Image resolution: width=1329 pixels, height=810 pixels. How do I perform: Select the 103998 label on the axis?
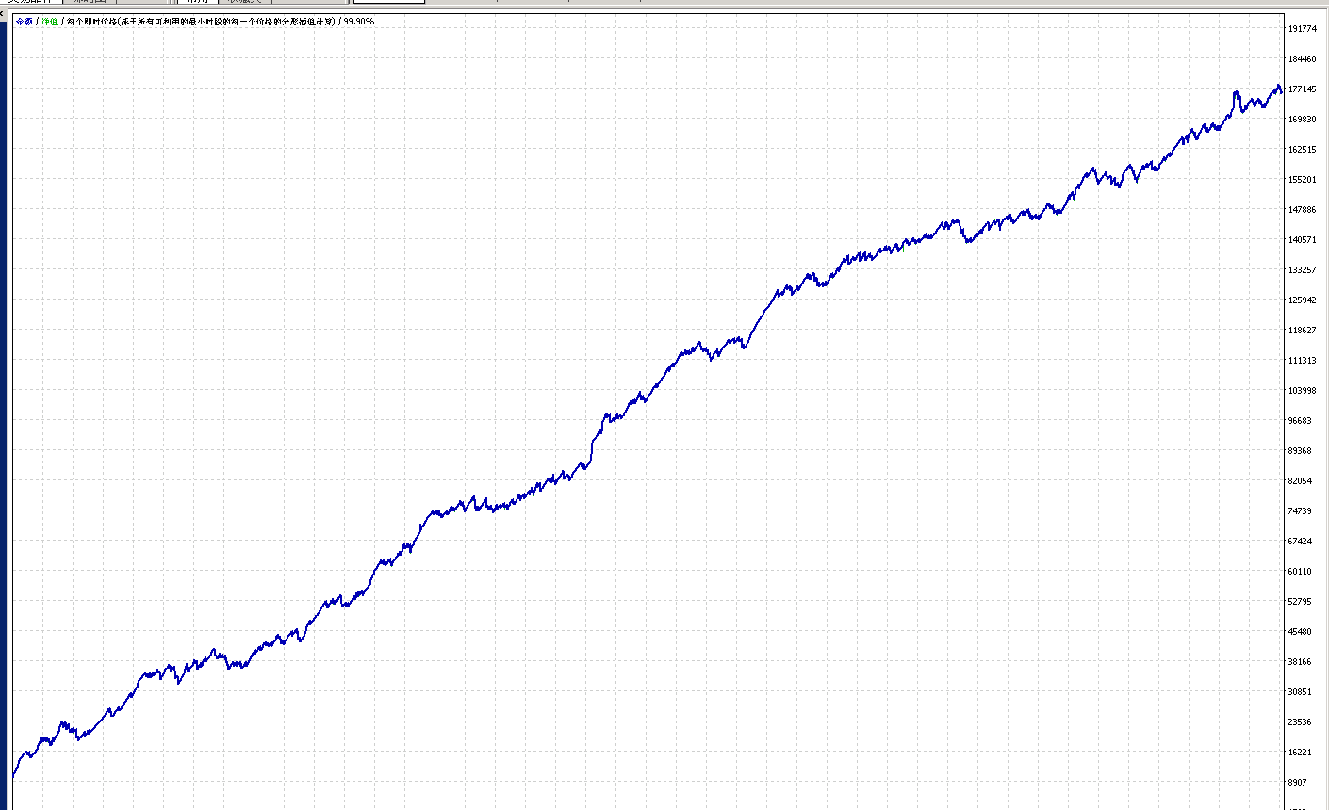point(1302,391)
